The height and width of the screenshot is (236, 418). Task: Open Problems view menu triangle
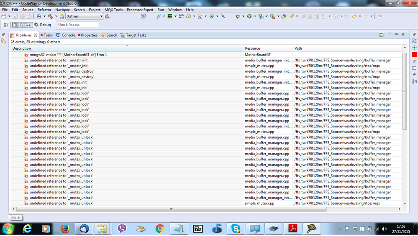[x=390, y=34]
